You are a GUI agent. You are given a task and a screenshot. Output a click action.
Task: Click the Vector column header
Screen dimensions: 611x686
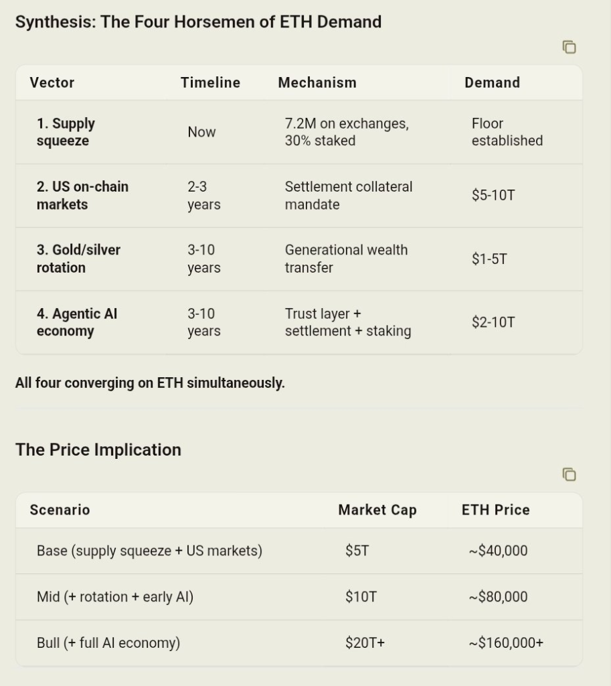tap(52, 82)
